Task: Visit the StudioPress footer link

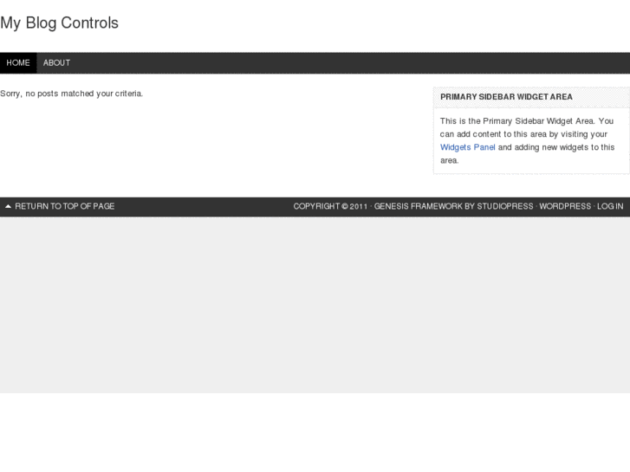Action: (x=505, y=207)
